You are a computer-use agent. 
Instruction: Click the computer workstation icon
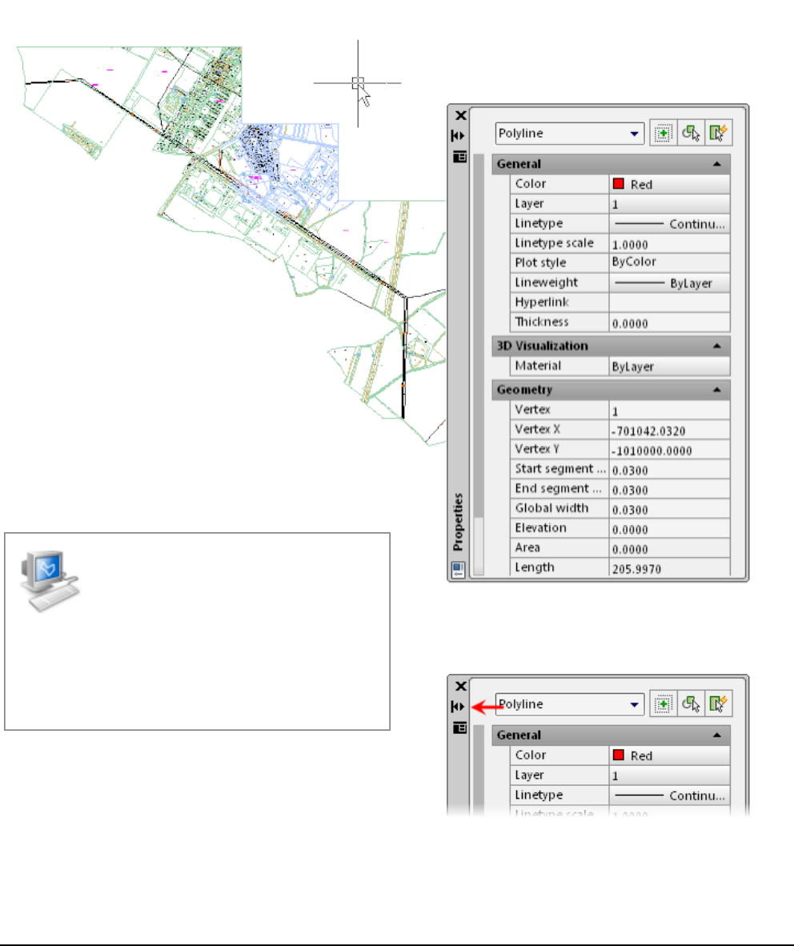[x=50, y=581]
